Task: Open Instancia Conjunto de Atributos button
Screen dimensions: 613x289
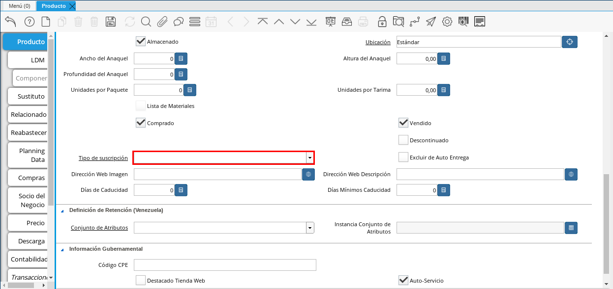Action: 571,228
